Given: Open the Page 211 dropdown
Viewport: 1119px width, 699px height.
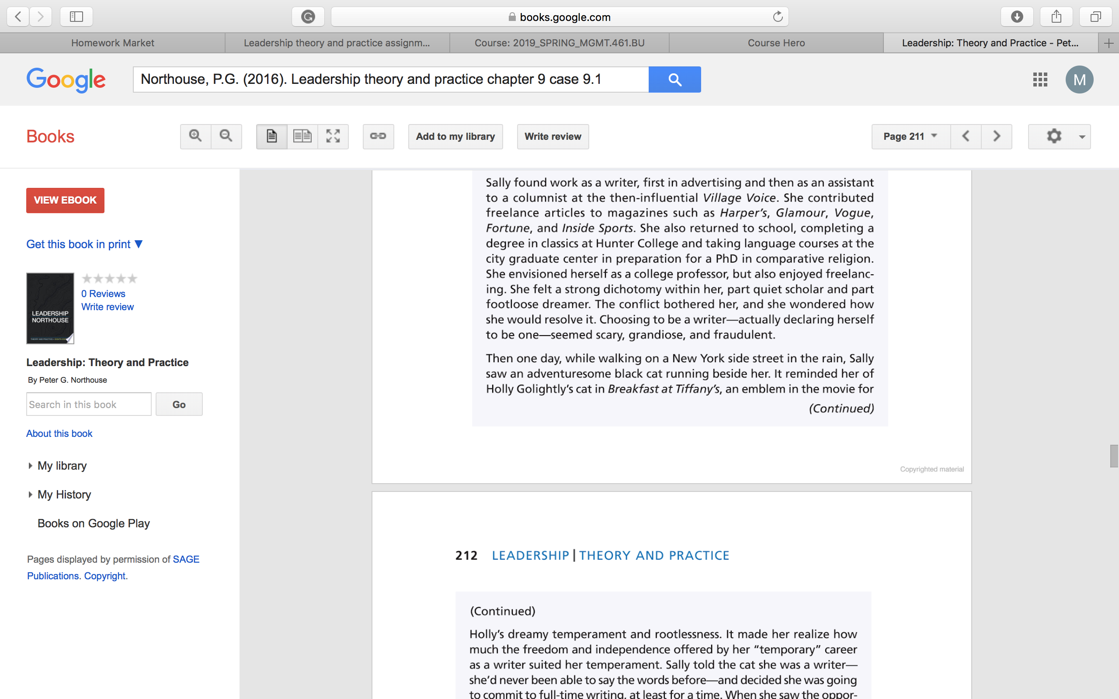Looking at the screenshot, I should coord(911,136).
